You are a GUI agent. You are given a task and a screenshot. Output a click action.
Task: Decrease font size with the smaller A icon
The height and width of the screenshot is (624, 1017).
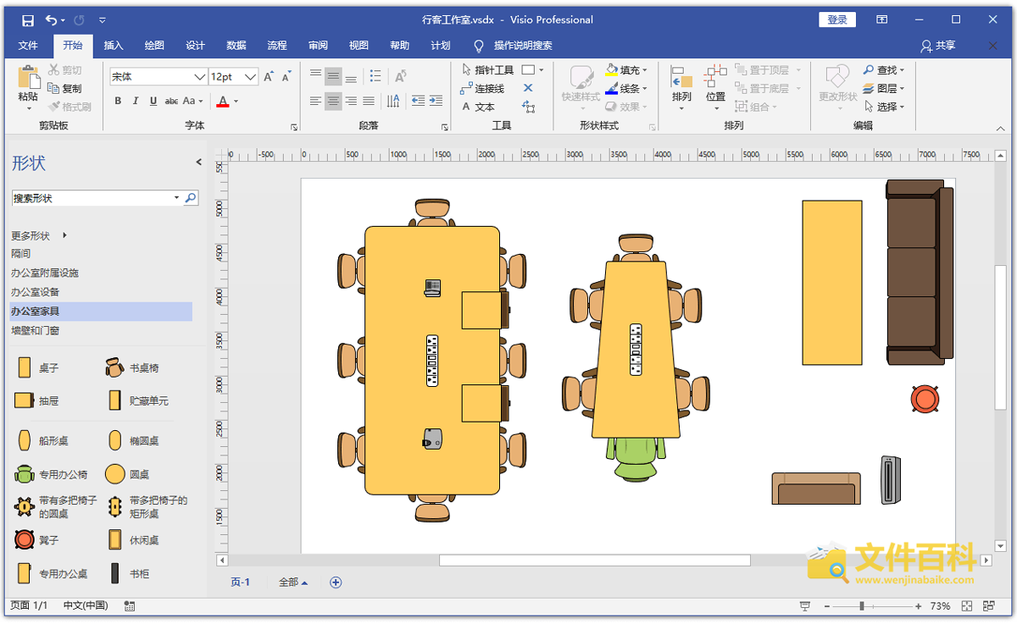pos(286,76)
